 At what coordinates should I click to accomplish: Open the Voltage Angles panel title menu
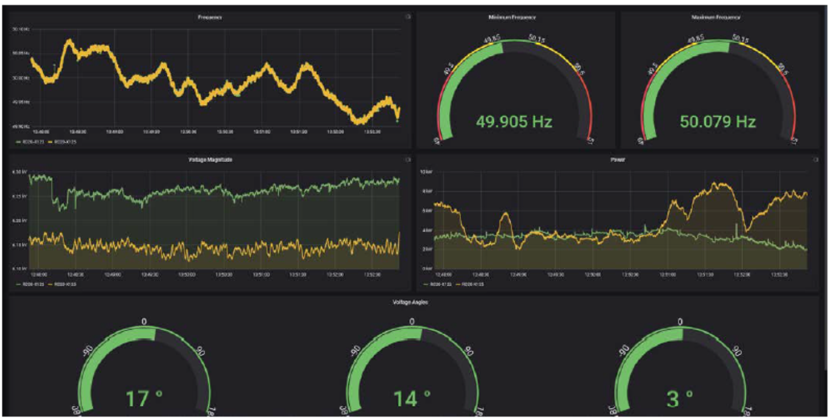click(410, 302)
